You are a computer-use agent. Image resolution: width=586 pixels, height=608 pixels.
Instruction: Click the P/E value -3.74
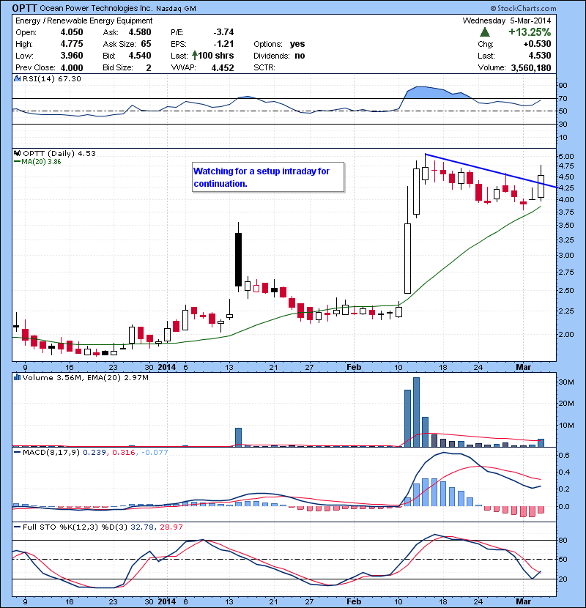(223, 32)
